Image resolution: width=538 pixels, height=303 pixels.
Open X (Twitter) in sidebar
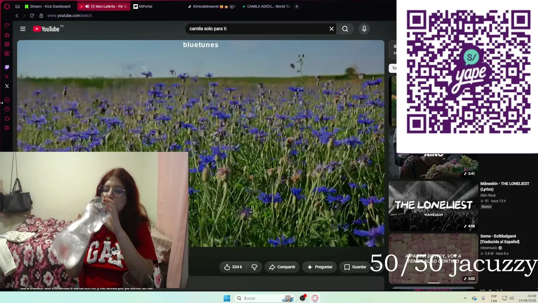point(7,86)
